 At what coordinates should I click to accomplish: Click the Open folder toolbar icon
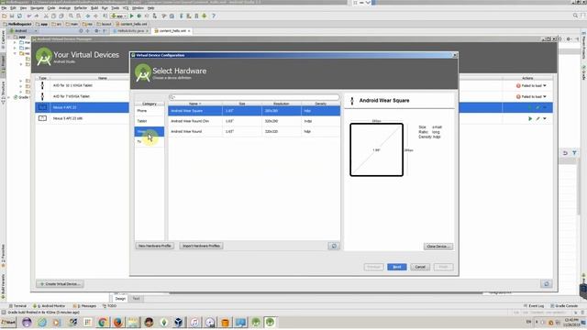[x=4, y=16]
